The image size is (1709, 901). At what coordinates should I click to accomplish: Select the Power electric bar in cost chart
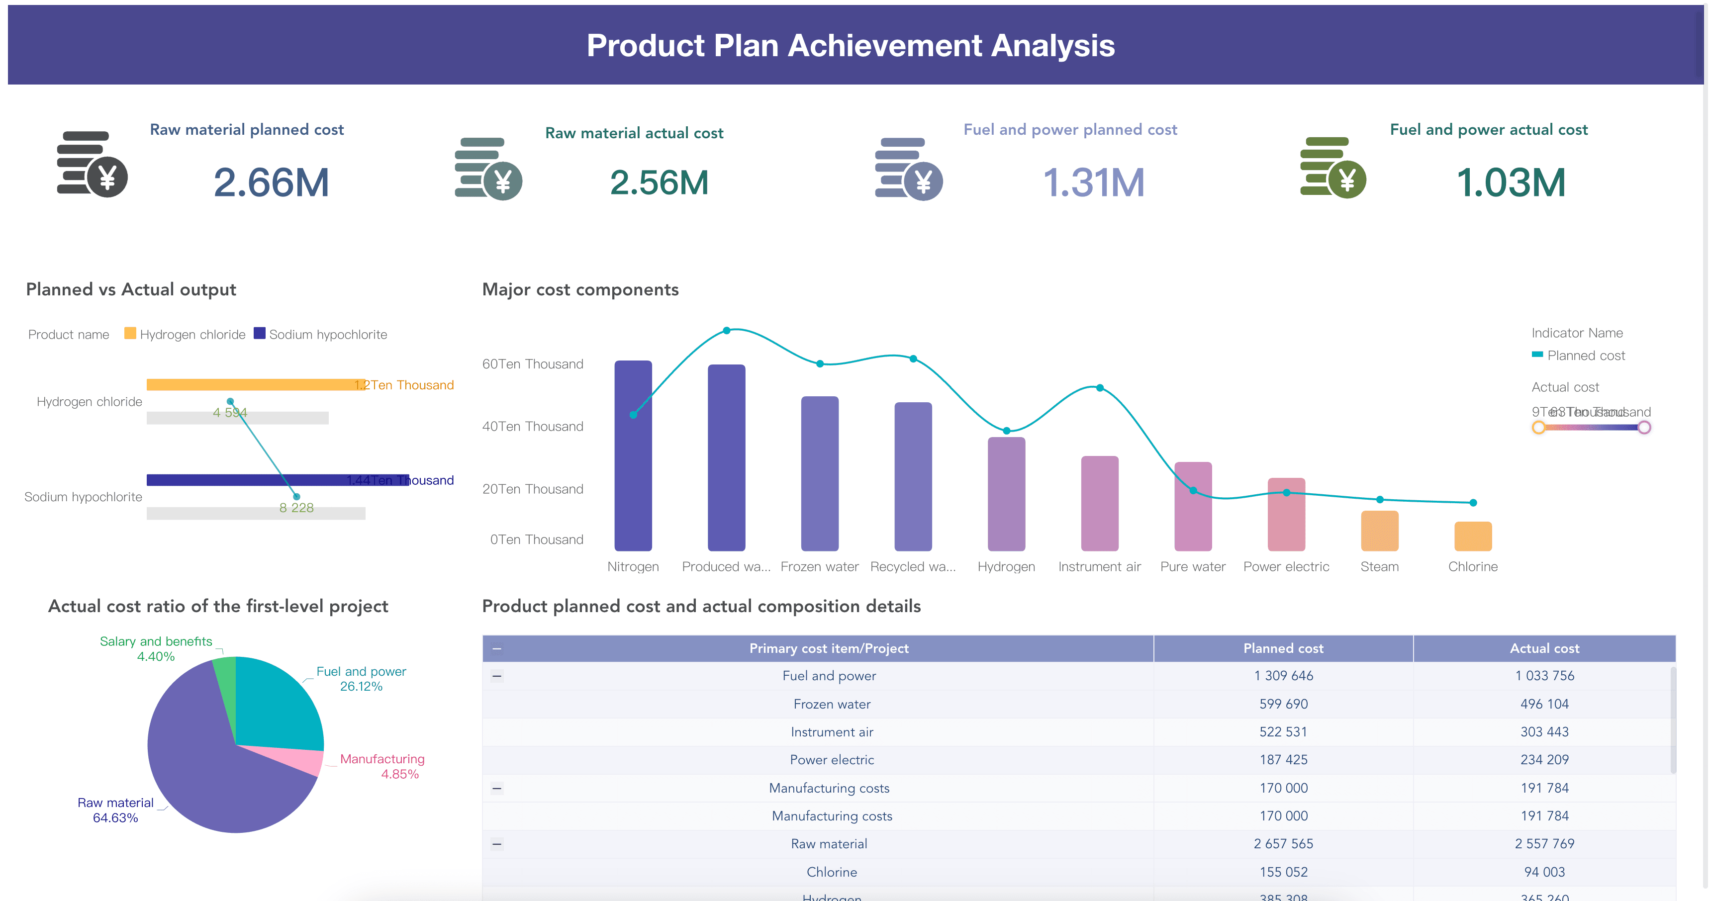click(x=1286, y=515)
